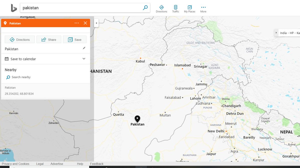
Task: Click the Bareilly label
Action: click(249, 137)
